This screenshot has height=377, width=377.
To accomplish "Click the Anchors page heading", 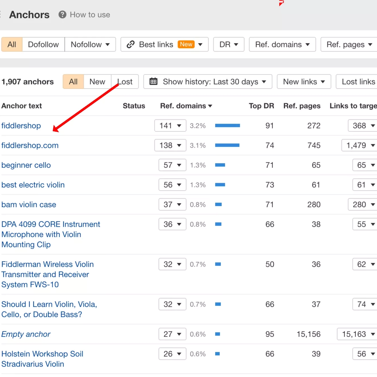I will [x=29, y=15].
